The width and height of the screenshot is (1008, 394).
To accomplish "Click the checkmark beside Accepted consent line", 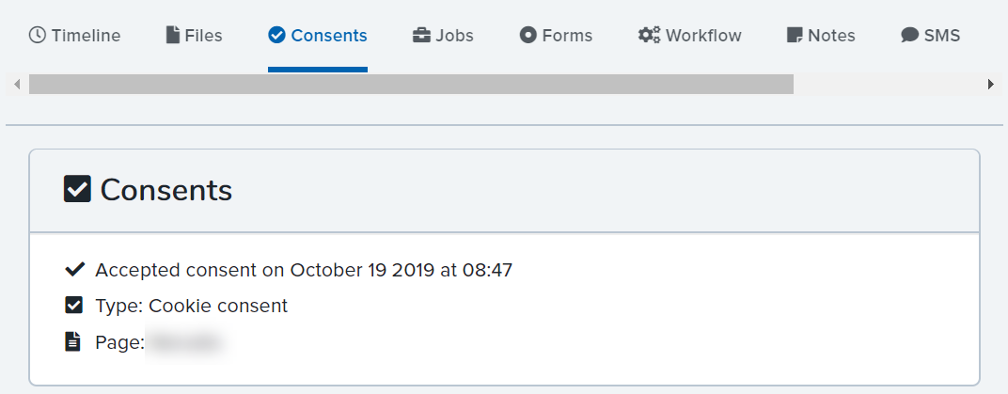I will [x=74, y=269].
